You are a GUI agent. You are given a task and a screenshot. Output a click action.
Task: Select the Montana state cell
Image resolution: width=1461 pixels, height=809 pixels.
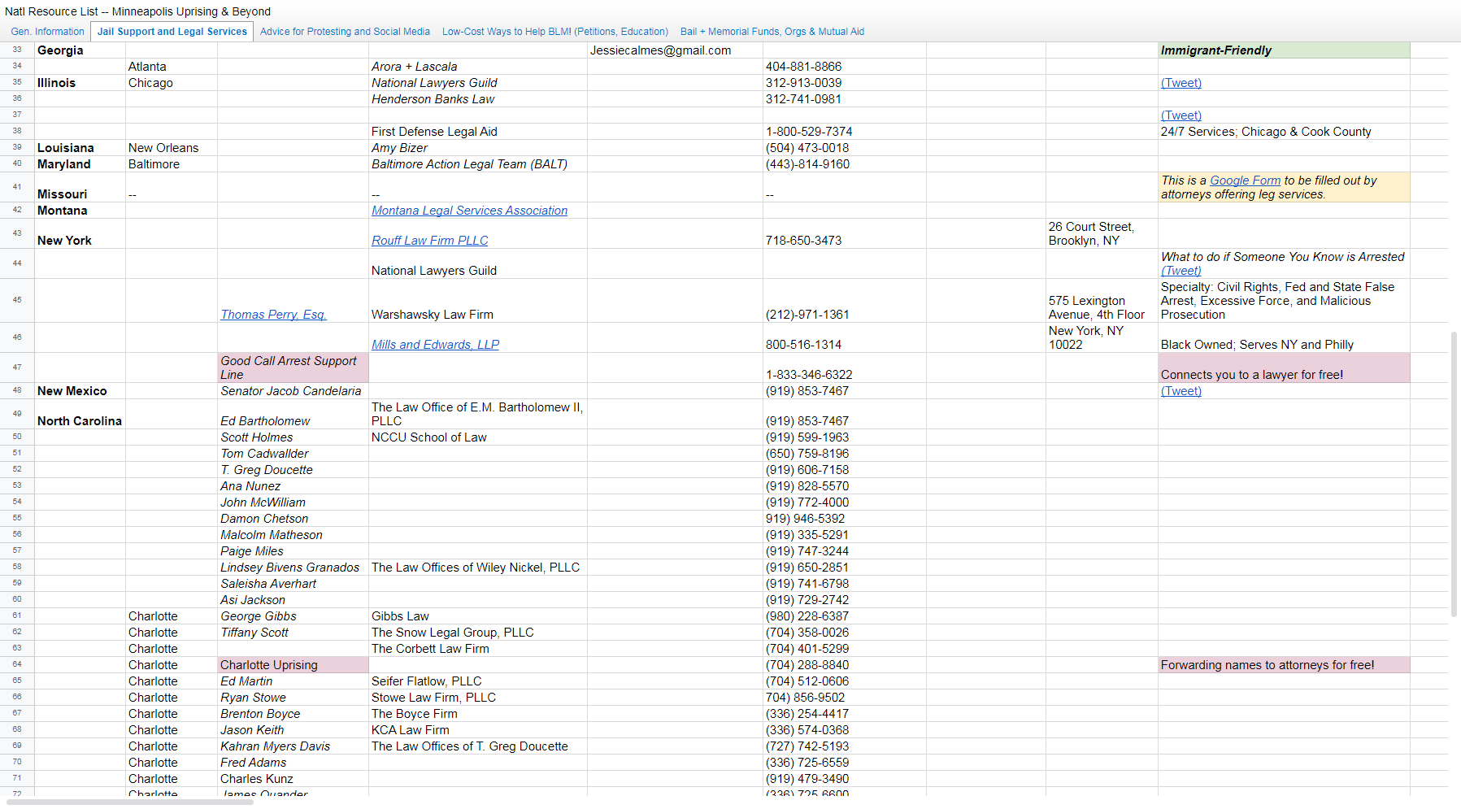80,211
